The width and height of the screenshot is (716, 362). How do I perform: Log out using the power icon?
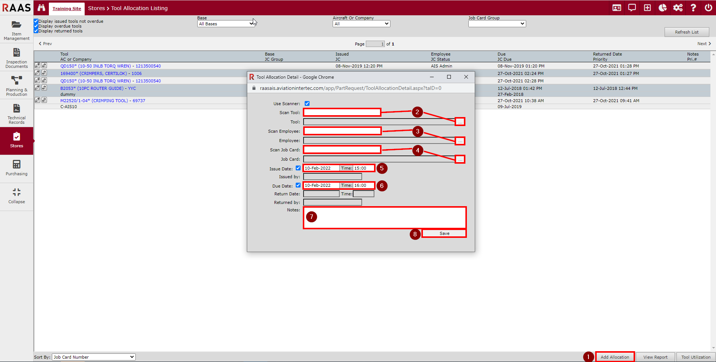pyautogui.click(x=709, y=7)
